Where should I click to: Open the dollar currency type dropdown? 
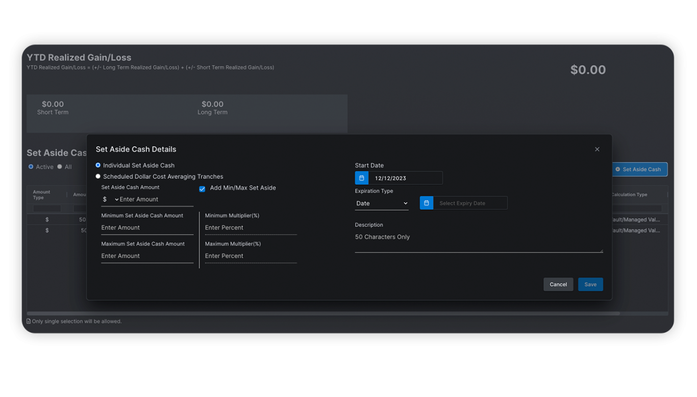click(110, 200)
